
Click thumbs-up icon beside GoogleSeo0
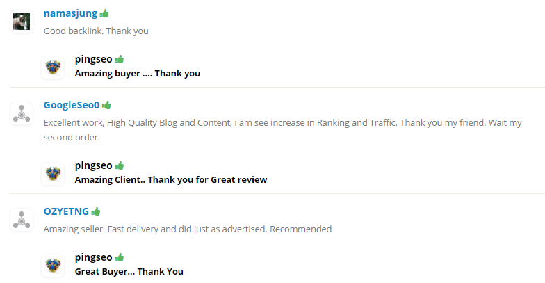point(106,105)
